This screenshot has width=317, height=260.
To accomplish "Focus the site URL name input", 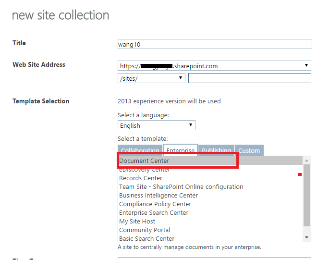I will click(x=250, y=78).
